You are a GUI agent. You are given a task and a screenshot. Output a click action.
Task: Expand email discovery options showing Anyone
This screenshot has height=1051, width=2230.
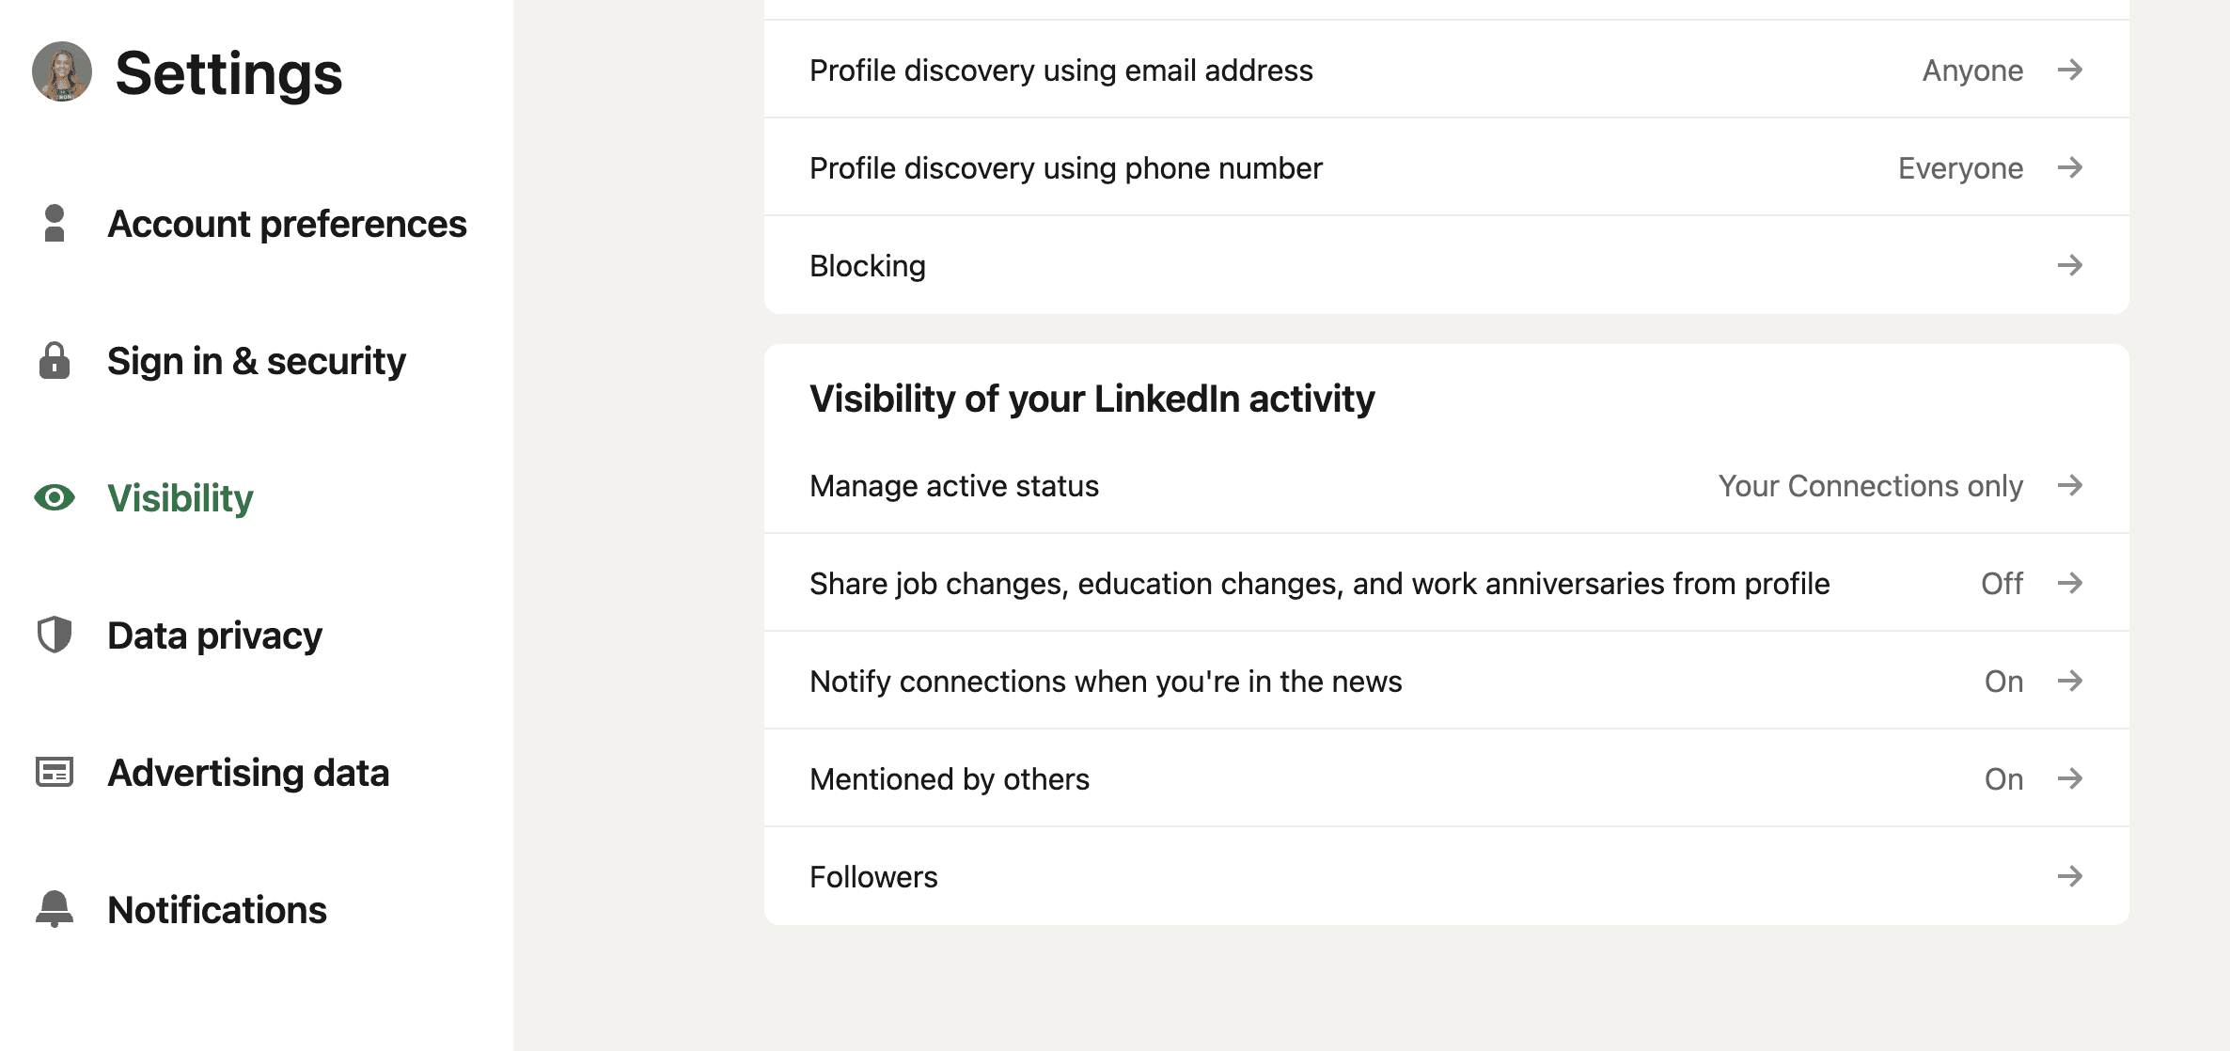tap(1972, 71)
